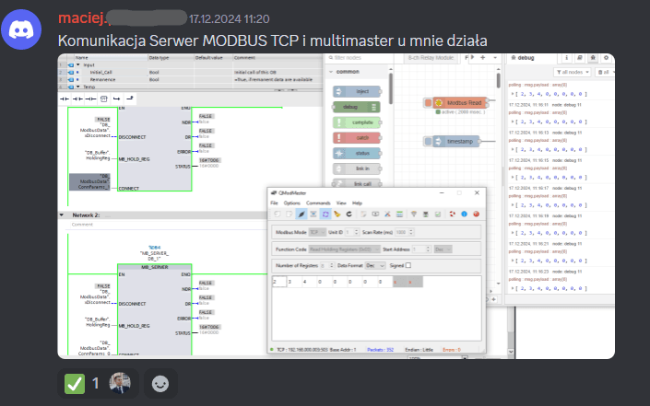
Task: Toggle the Signed checkbox in QModMaster
Action: coord(408,266)
